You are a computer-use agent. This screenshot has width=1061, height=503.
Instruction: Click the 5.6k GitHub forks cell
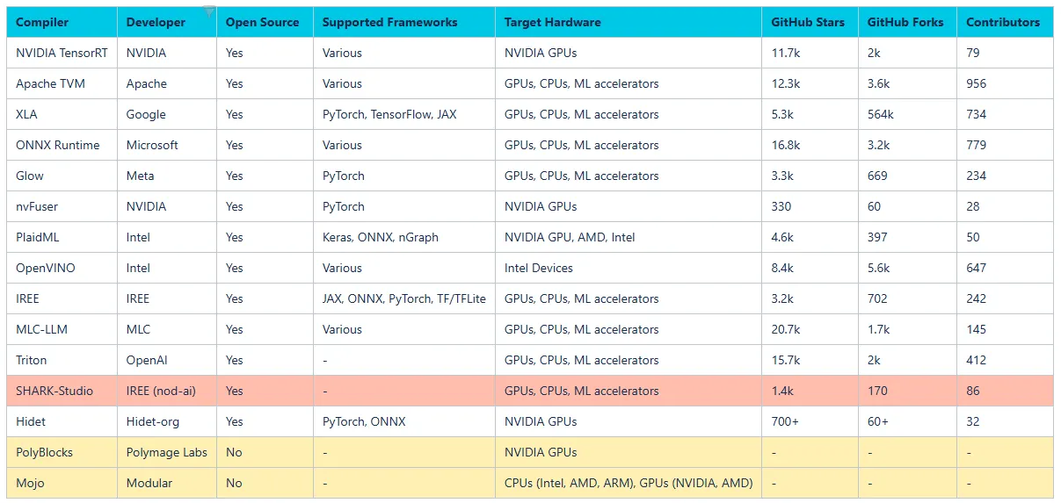tap(908, 268)
